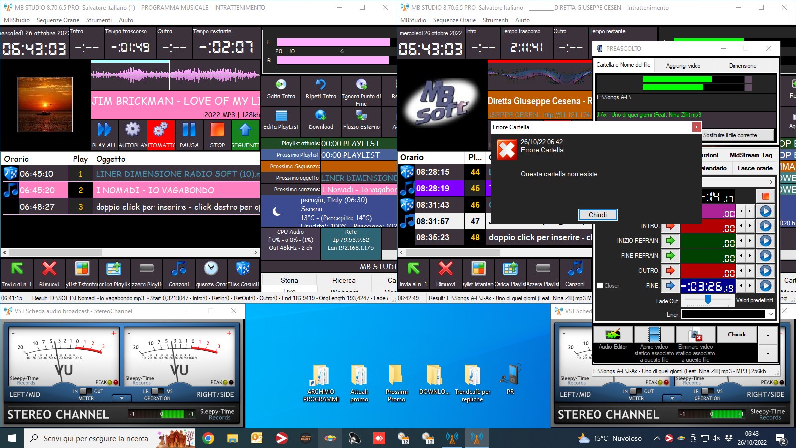Click Rimuovi red X in left window
The width and height of the screenshot is (796, 448).
pos(49,273)
